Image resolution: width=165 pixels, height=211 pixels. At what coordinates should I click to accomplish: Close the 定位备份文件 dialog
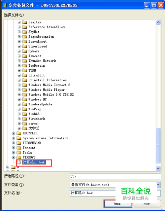(161, 5)
